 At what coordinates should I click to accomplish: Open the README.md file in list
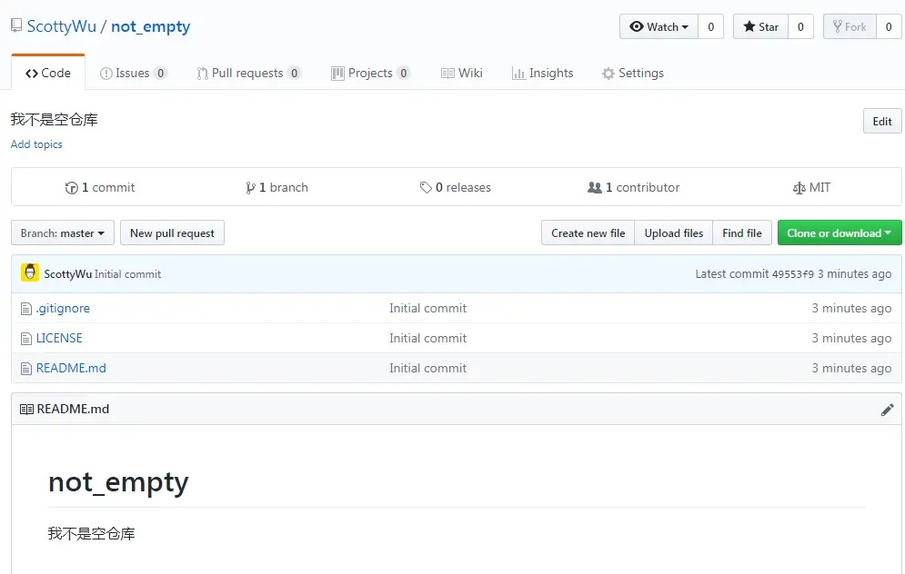click(x=71, y=368)
